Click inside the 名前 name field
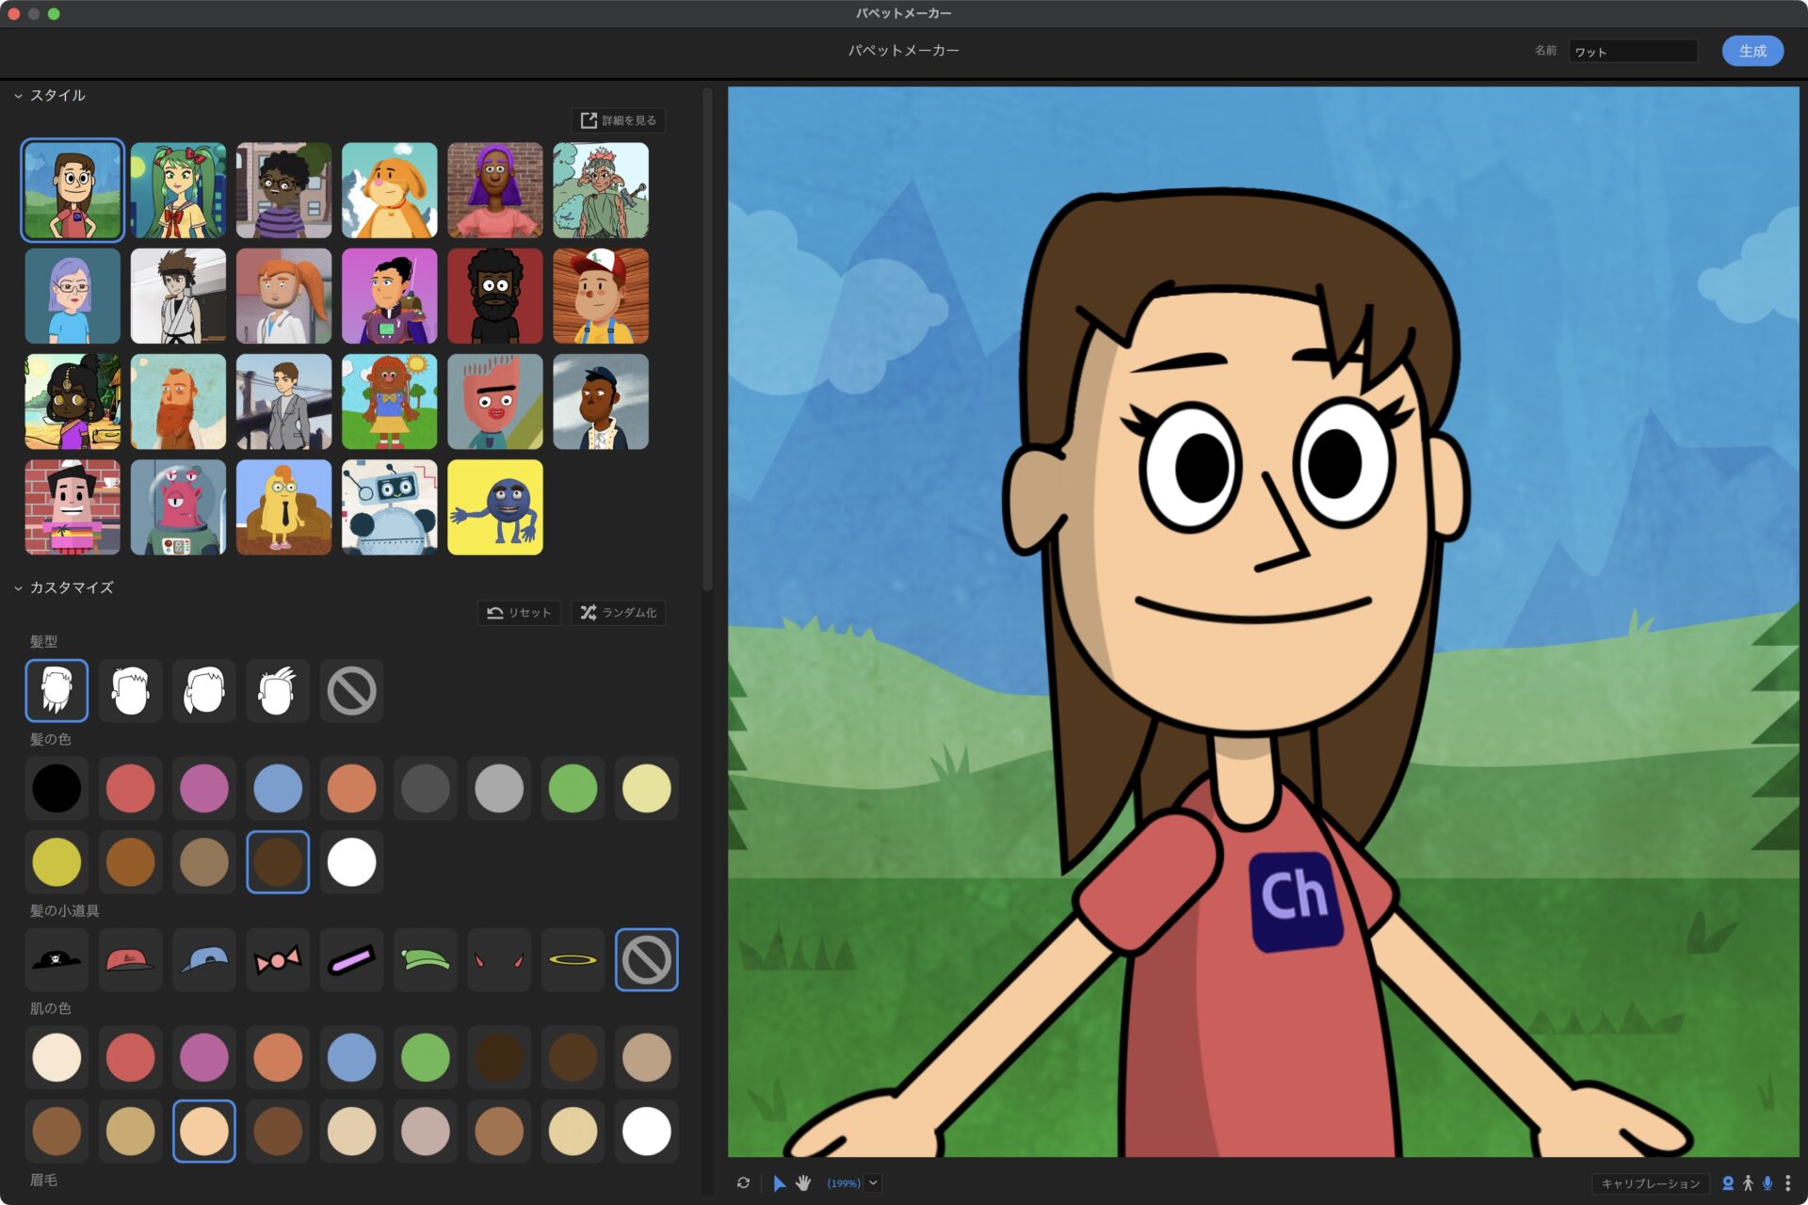 pyautogui.click(x=1634, y=52)
